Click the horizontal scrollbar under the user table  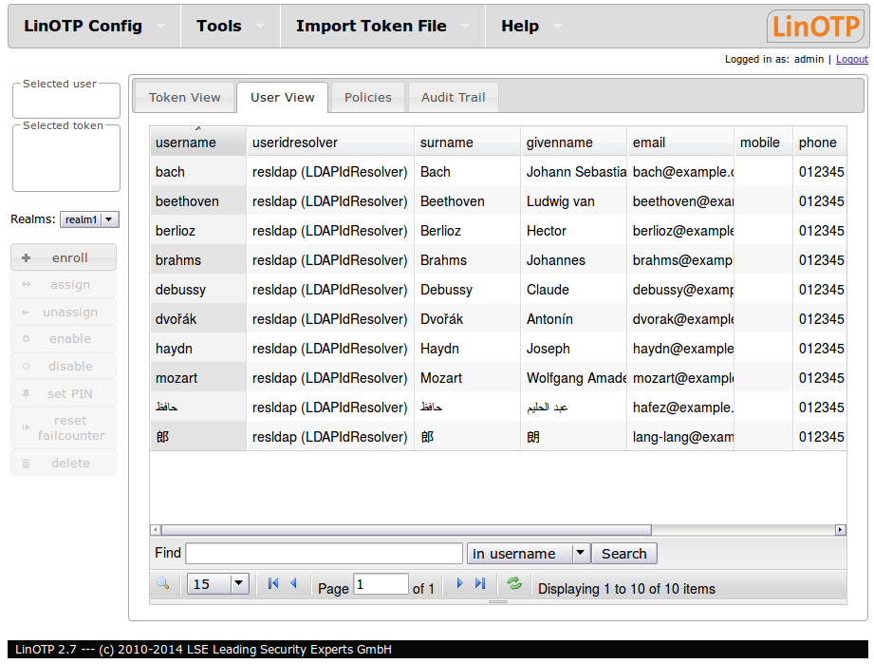408,530
